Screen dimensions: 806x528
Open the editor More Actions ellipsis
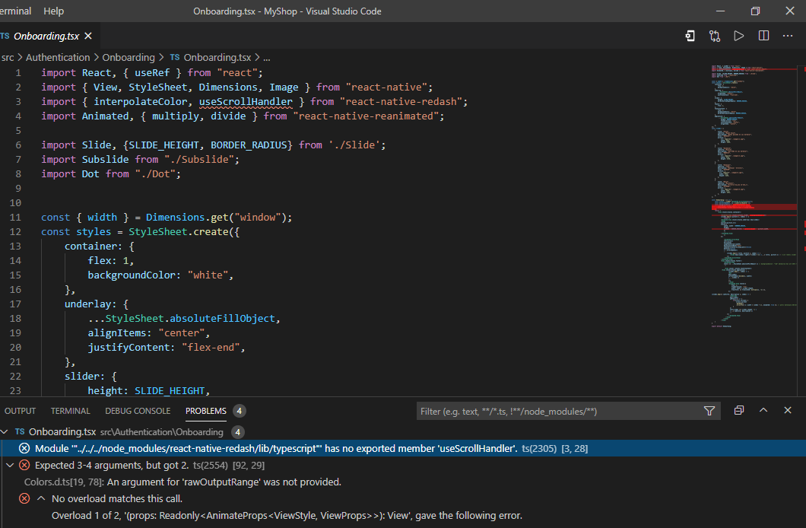[788, 36]
